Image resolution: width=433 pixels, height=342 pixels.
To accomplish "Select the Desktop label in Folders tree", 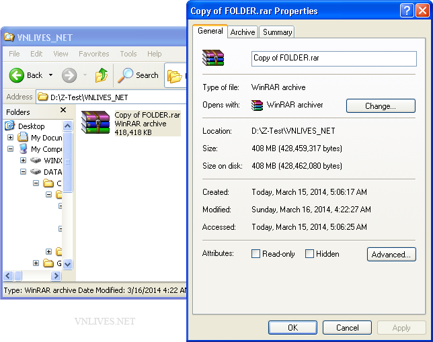I will click(31, 126).
